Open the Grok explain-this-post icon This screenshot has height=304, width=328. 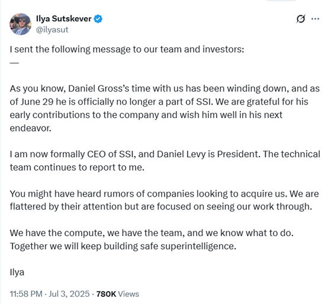click(x=301, y=19)
